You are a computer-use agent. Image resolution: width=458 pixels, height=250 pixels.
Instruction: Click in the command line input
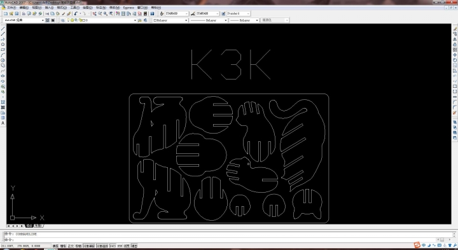click(228, 239)
